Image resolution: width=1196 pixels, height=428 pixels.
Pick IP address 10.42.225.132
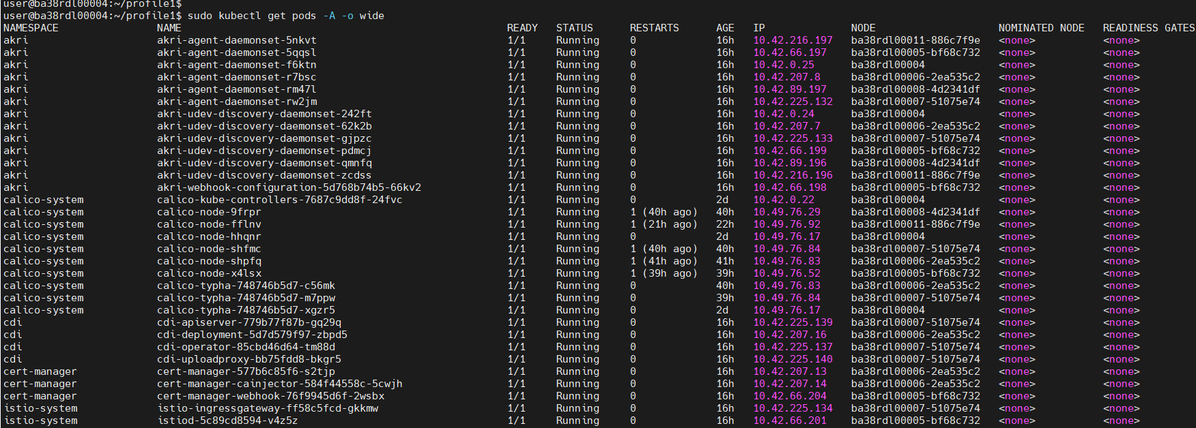[793, 102]
